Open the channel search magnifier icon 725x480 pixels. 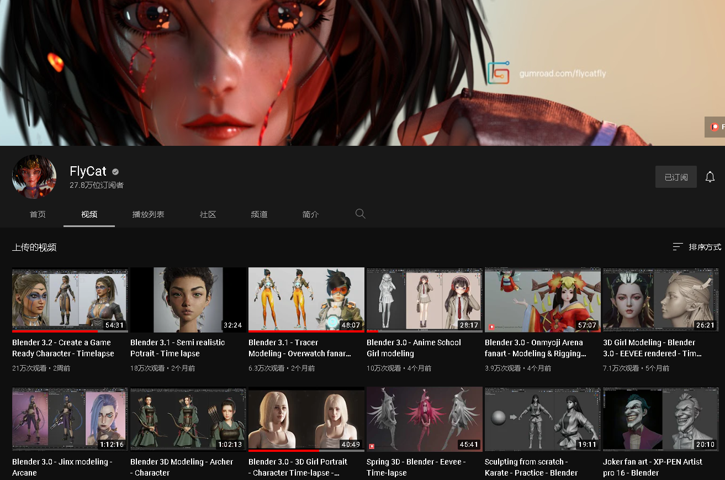pos(361,214)
